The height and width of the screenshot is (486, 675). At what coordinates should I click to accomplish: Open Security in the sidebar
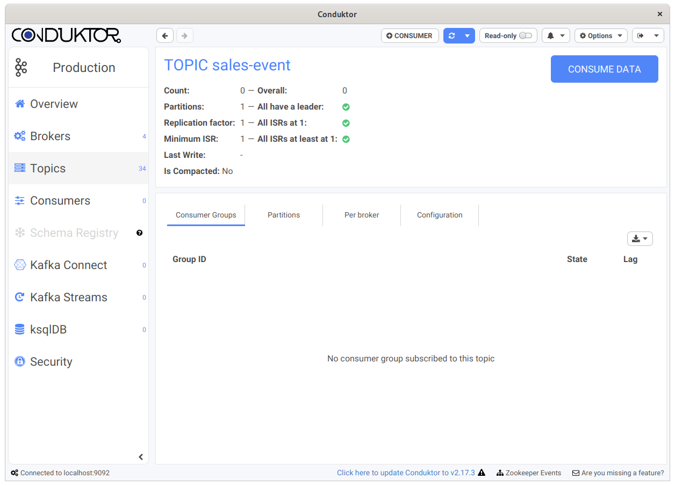click(x=78, y=362)
